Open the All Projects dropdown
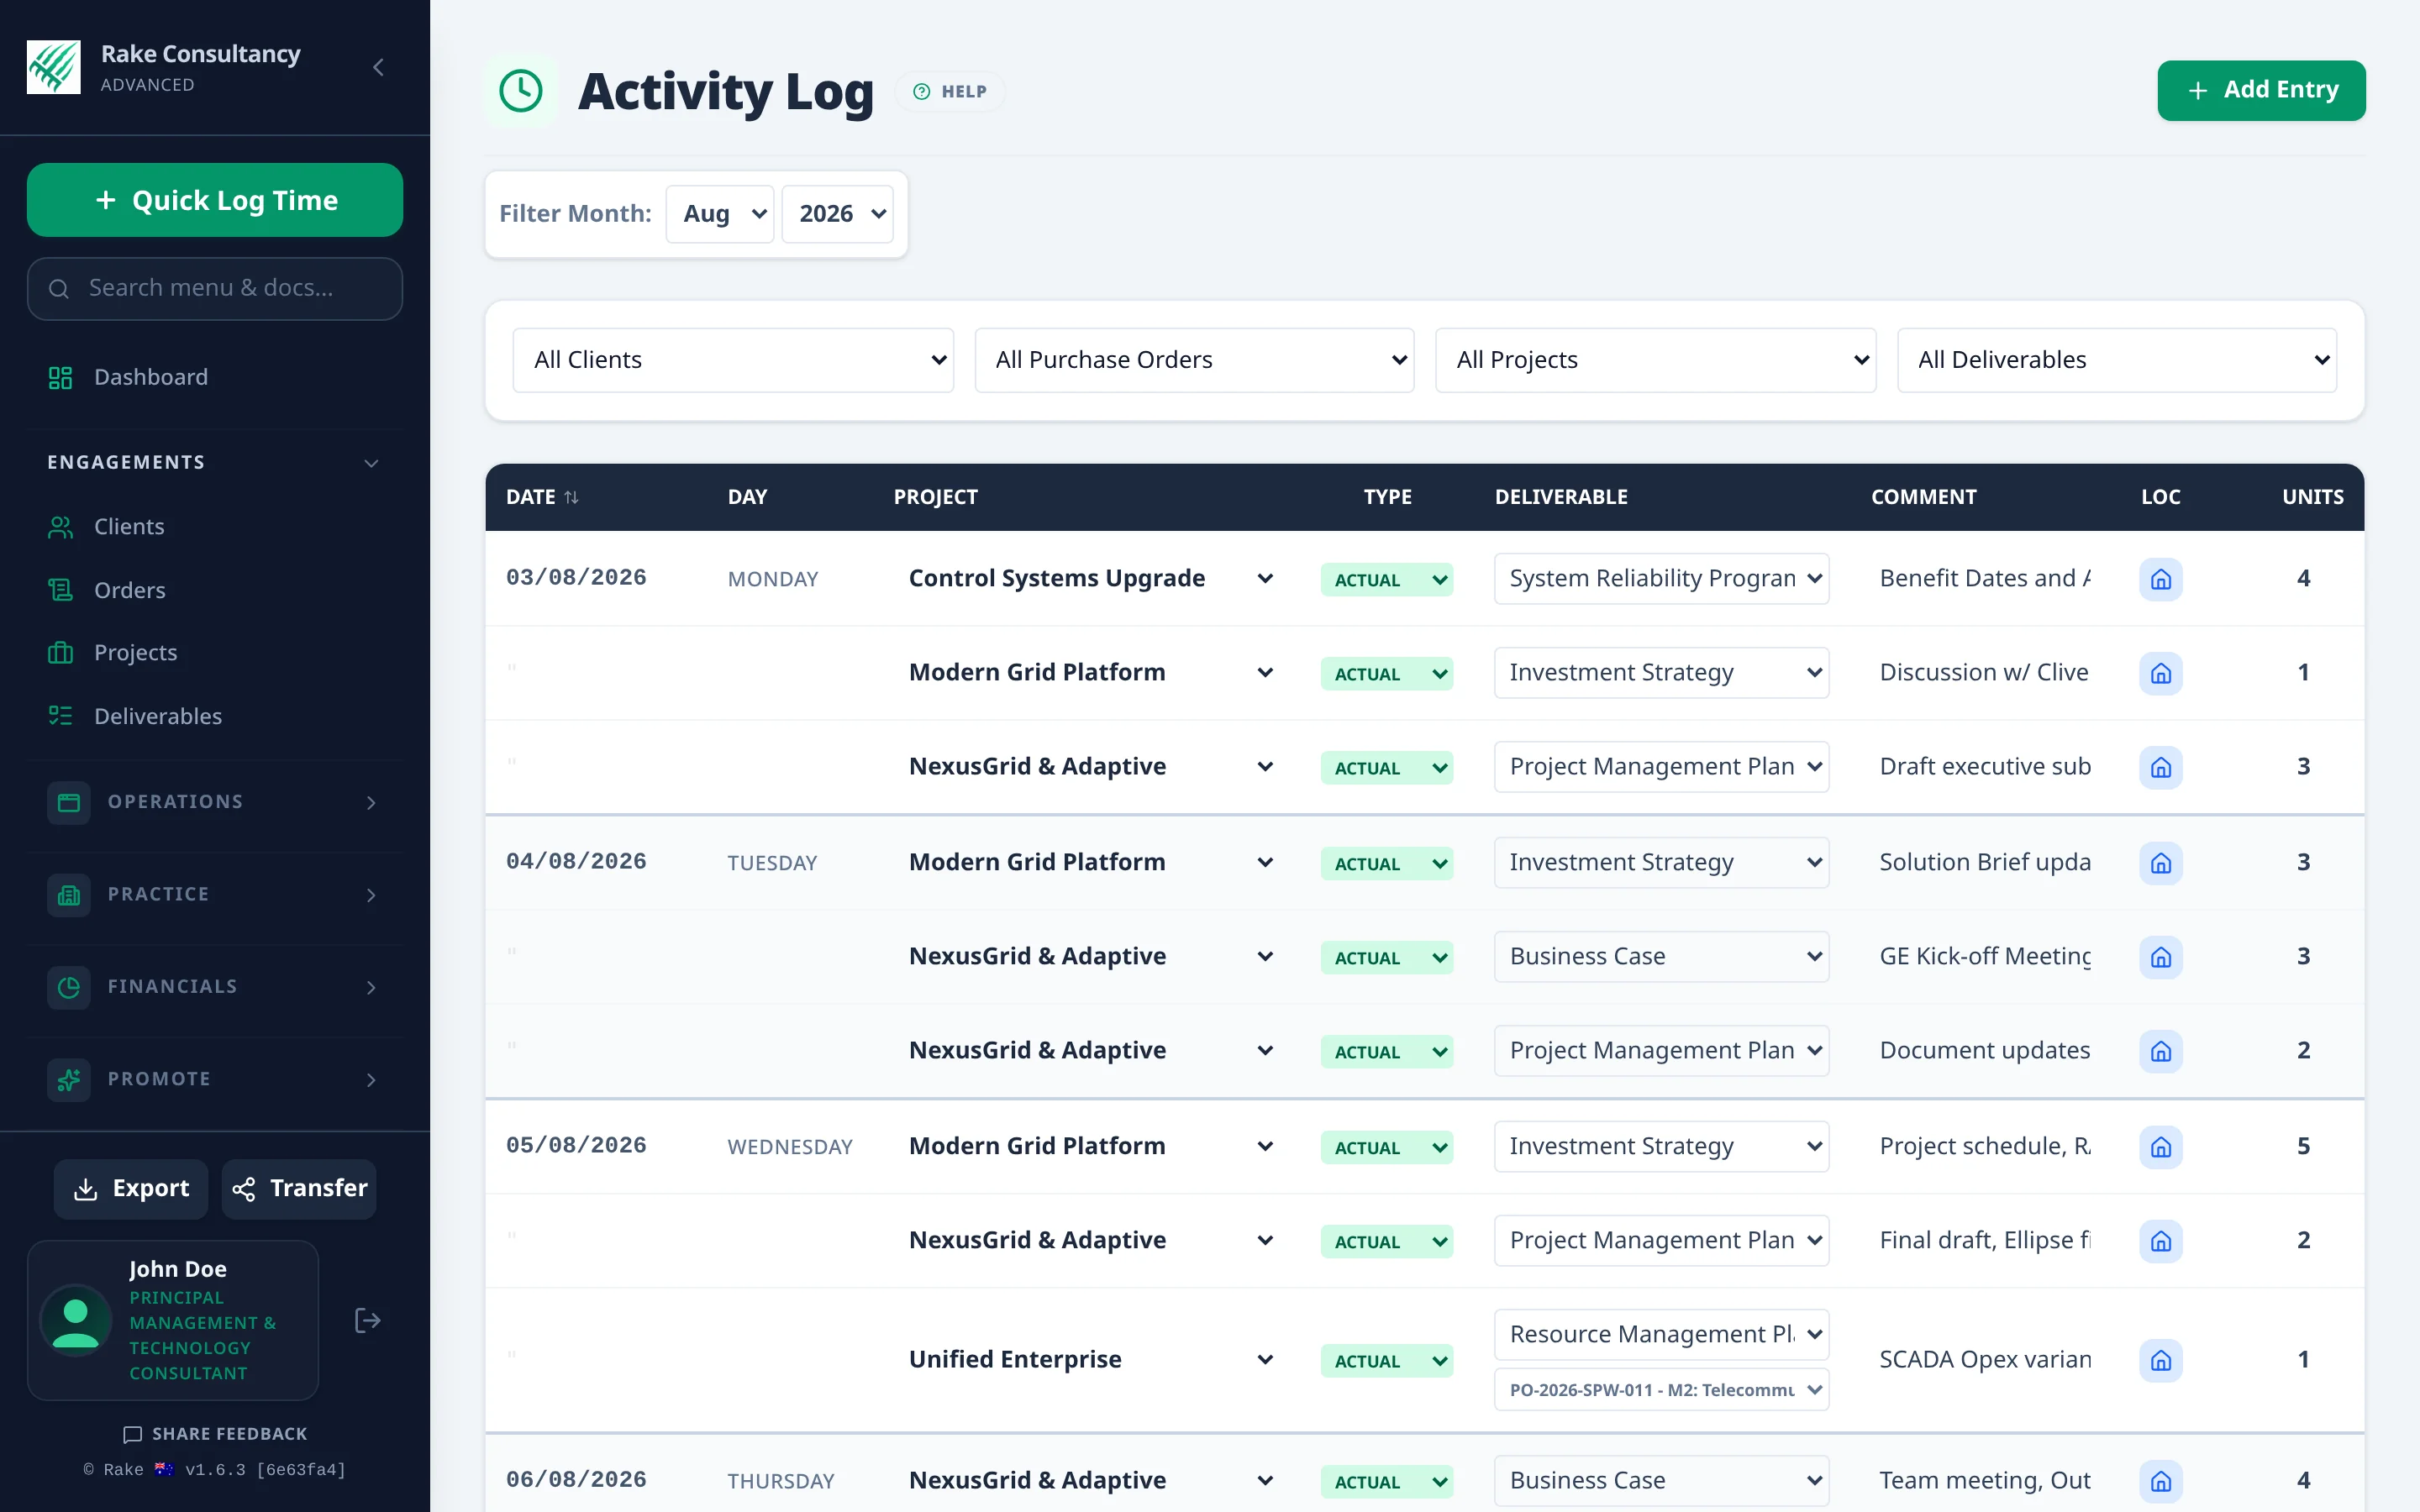This screenshot has width=2420, height=1512. (x=1656, y=360)
